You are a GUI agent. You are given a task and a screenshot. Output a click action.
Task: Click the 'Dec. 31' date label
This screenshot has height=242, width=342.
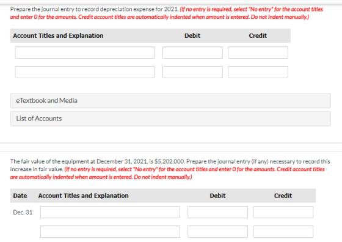(x=23, y=212)
